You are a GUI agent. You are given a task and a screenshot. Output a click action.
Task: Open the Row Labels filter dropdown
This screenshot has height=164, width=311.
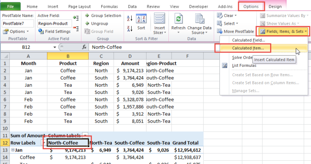pos(44,143)
